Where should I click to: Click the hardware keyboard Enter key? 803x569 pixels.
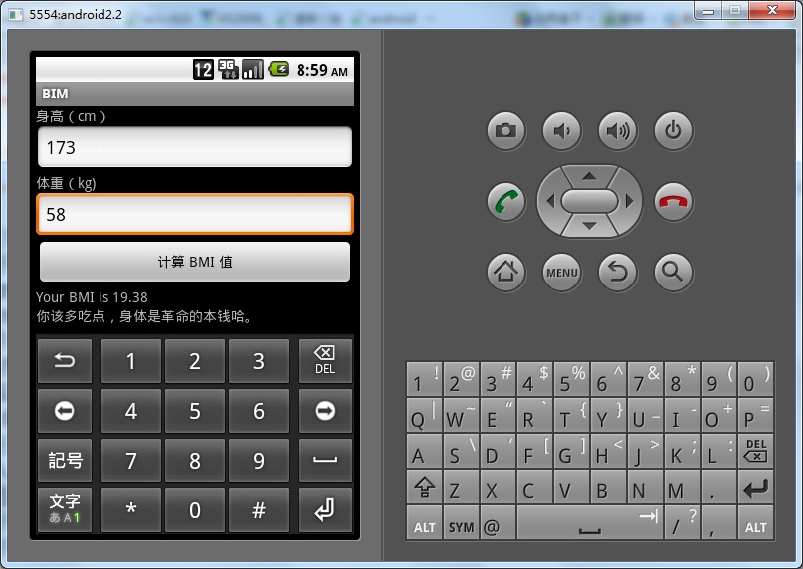(x=756, y=487)
